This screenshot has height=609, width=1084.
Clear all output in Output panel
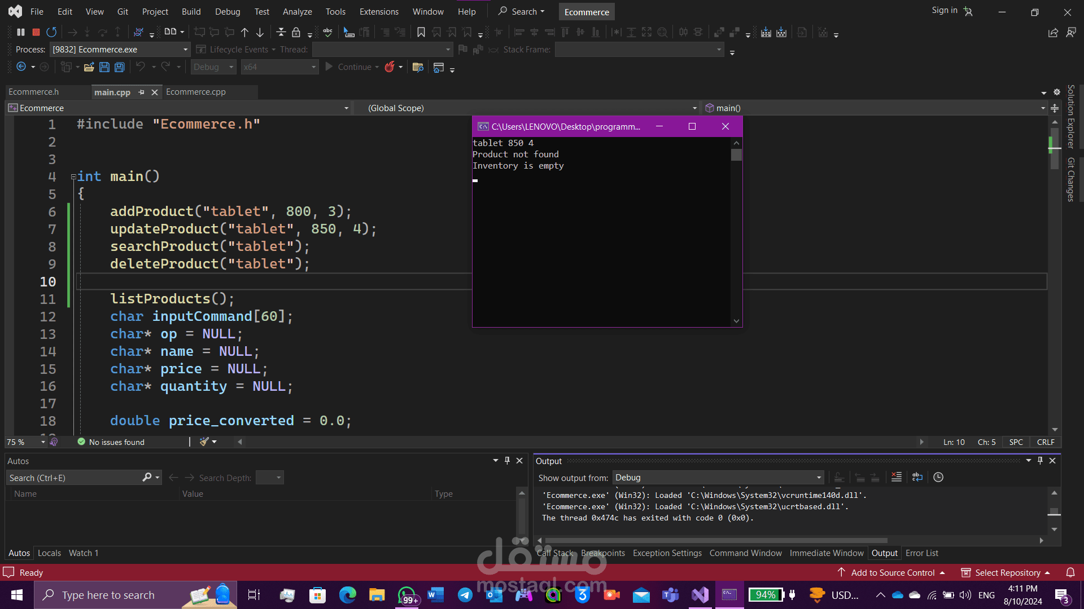click(x=896, y=477)
